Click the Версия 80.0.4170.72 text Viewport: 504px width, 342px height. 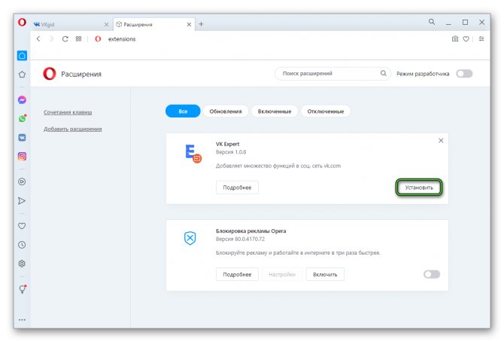(240, 239)
